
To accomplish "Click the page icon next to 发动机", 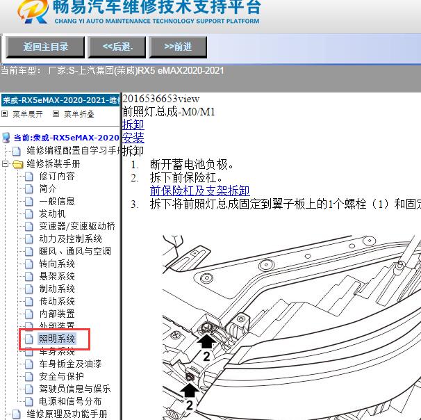I will coord(29,214).
